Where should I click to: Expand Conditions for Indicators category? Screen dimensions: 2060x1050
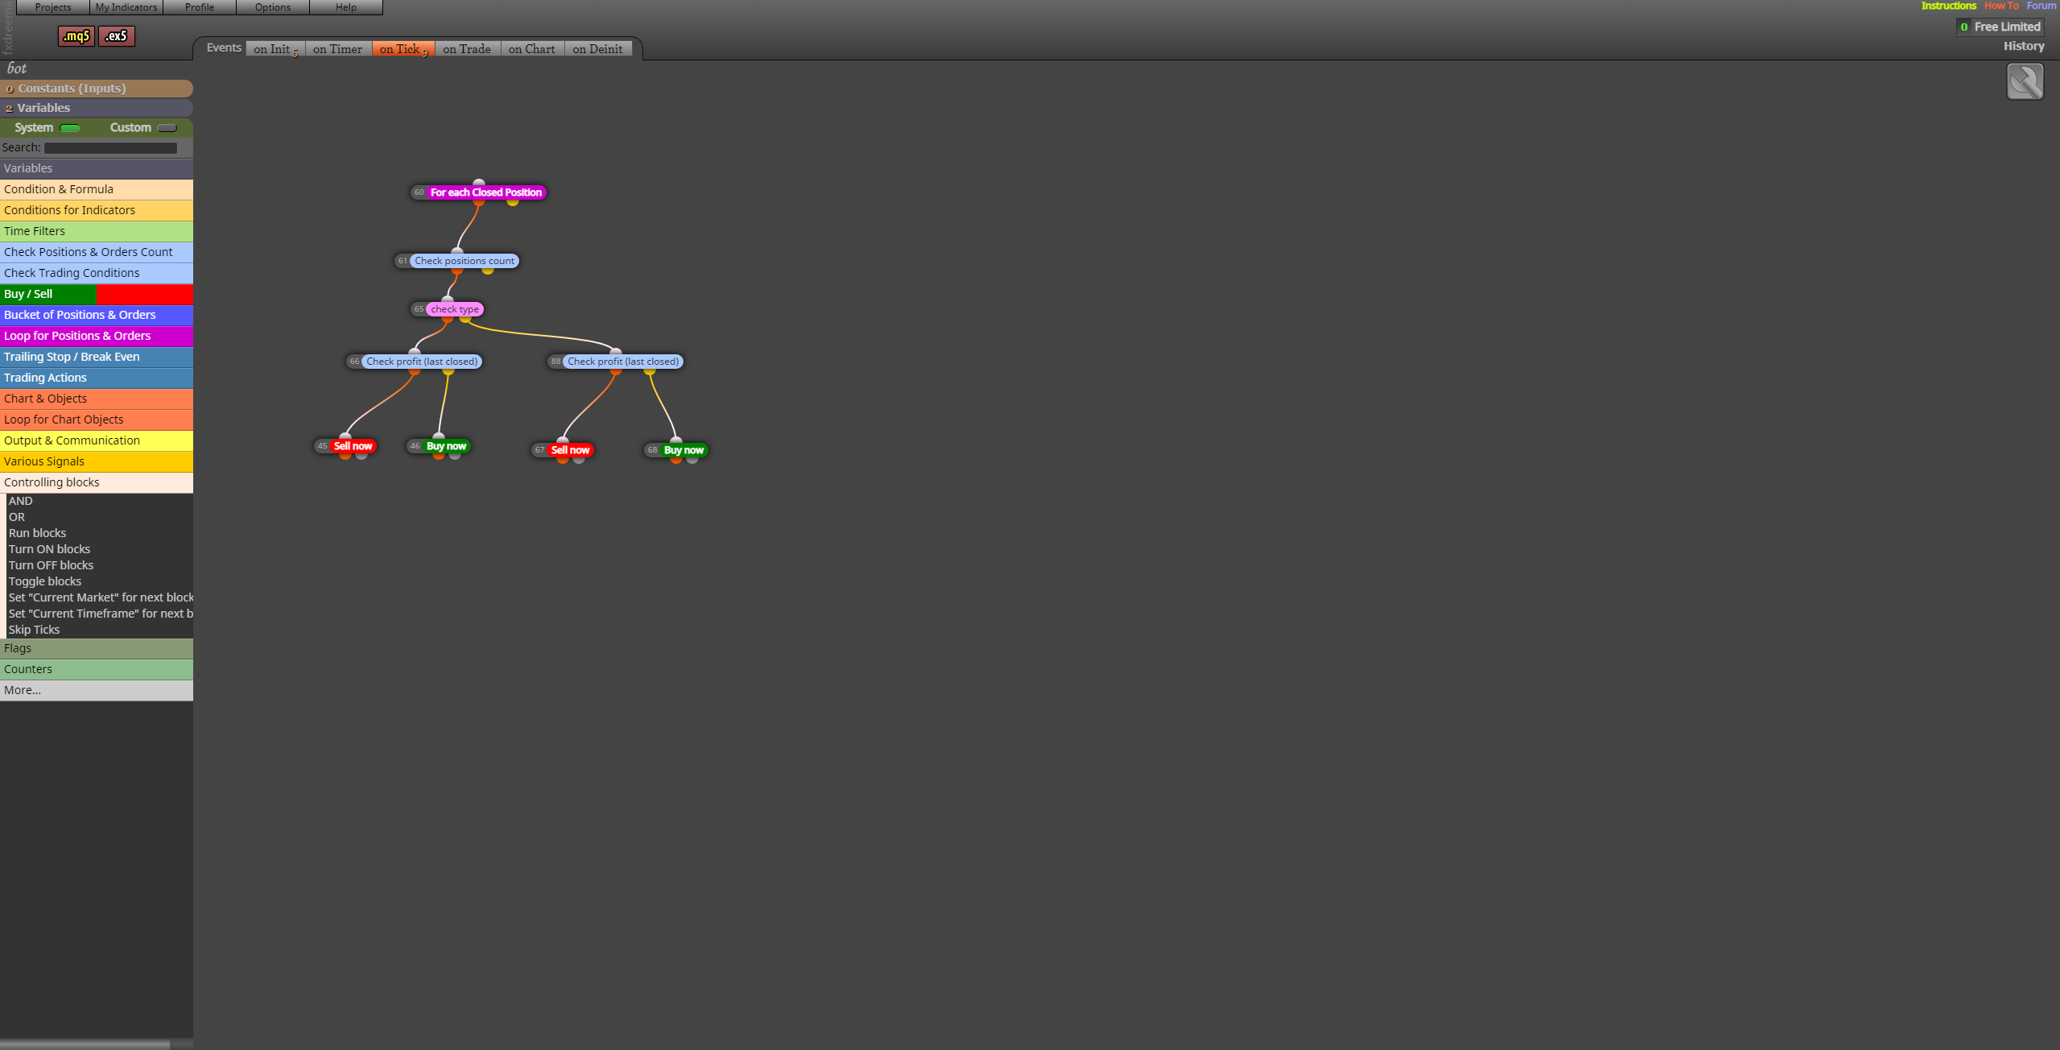[97, 210]
